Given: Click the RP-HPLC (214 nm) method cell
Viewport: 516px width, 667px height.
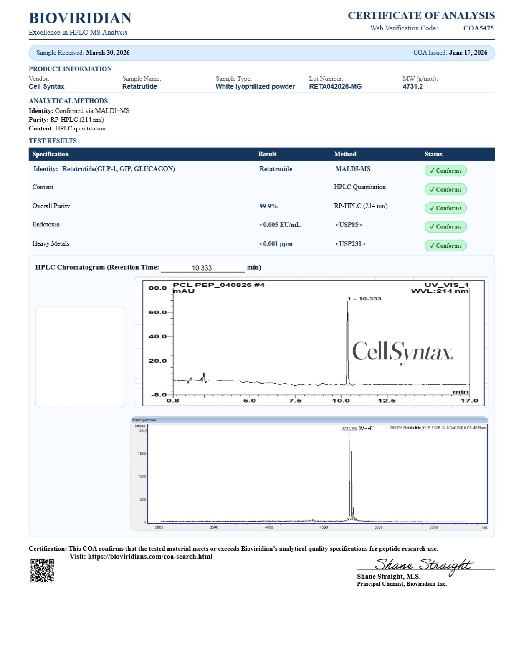Looking at the screenshot, I should coord(361,206).
